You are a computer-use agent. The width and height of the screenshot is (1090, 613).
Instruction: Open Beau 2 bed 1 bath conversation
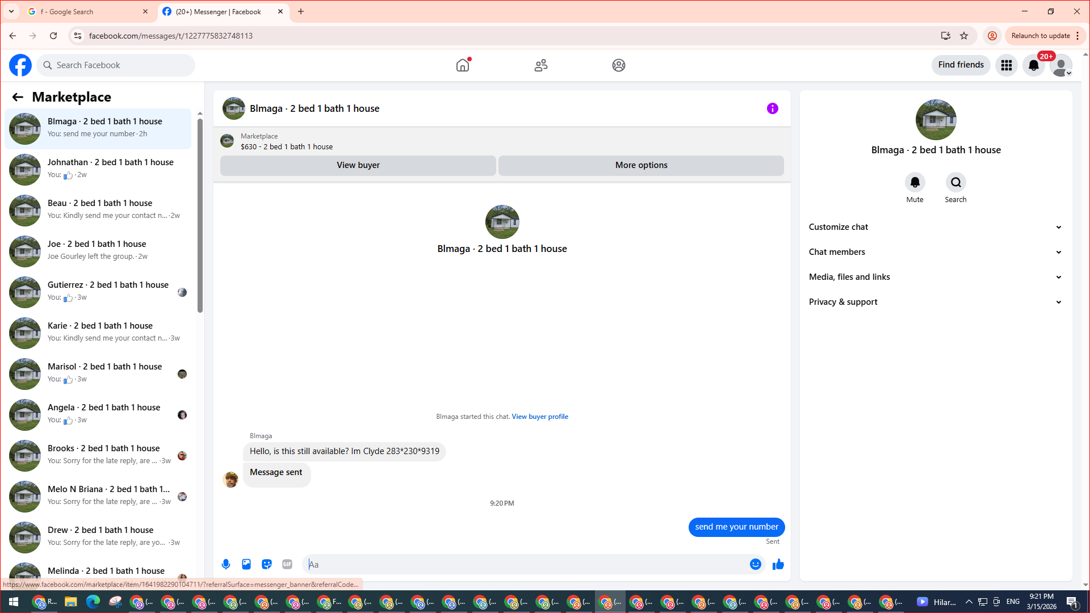click(98, 210)
